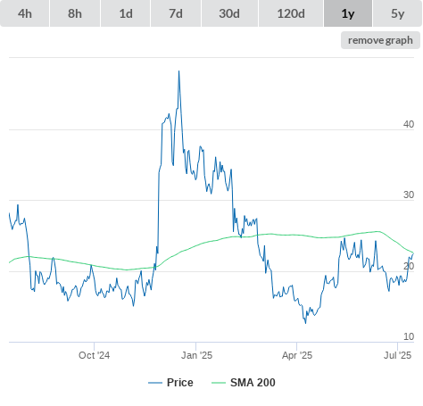Select the 4h time range tab
The width and height of the screenshot is (423, 406).
coord(25,13)
